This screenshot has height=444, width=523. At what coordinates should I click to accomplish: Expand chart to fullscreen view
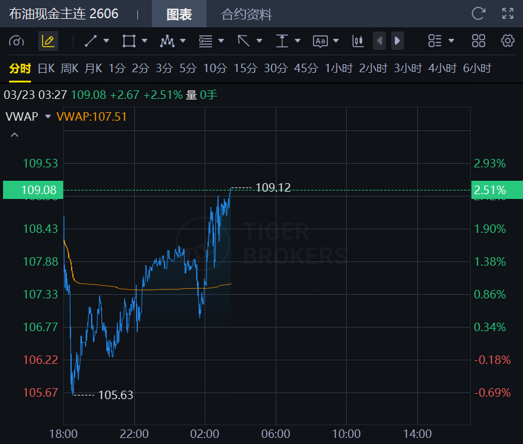pos(508,13)
